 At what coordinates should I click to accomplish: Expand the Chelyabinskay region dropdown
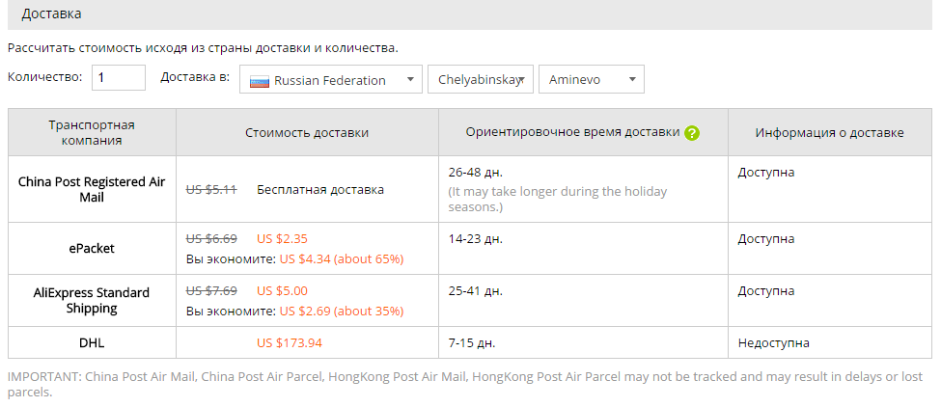click(x=481, y=80)
